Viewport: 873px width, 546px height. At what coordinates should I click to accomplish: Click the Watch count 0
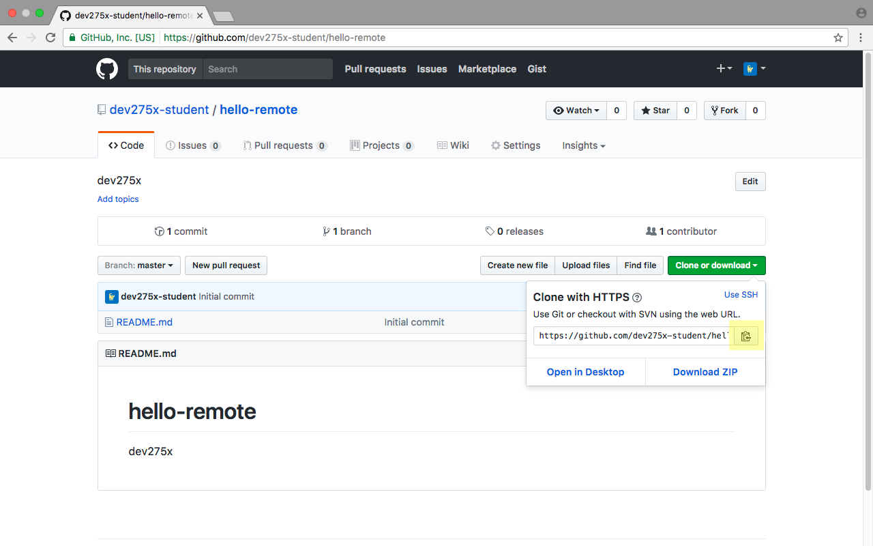617,111
